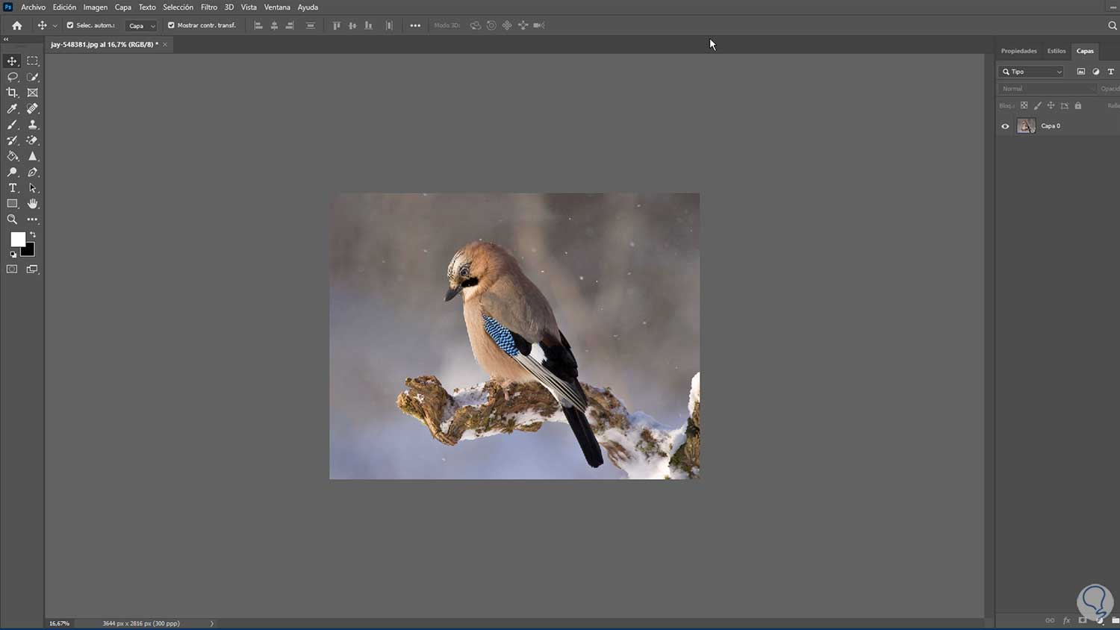This screenshot has height=630, width=1120.
Task: Toggle the Mostrar contr. transf. checkbox
Action: coord(171,25)
